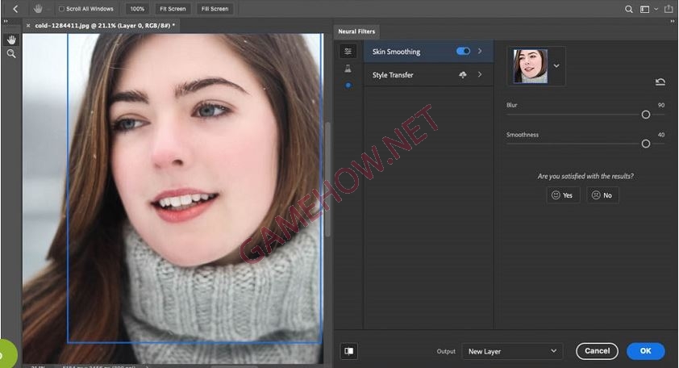Image resolution: width=679 pixels, height=368 pixels.
Task: Select the Hand tool in options bar
Action: (38, 9)
